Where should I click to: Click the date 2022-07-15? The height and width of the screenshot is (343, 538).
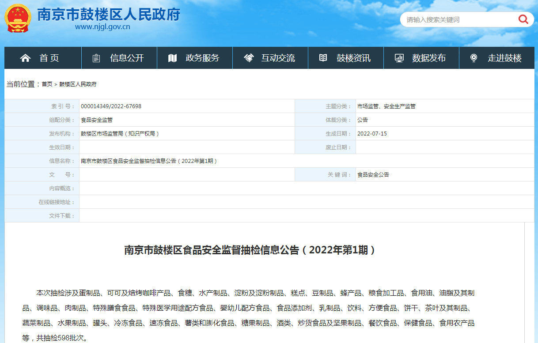[x=372, y=134]
